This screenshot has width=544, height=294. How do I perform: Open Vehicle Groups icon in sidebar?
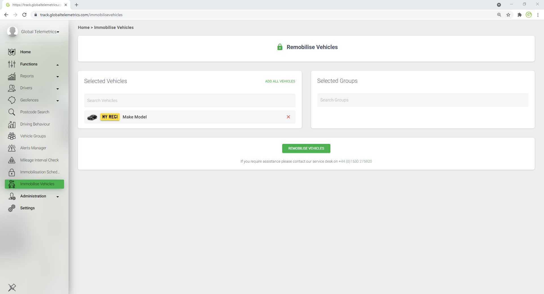click(x=12, y=136)
